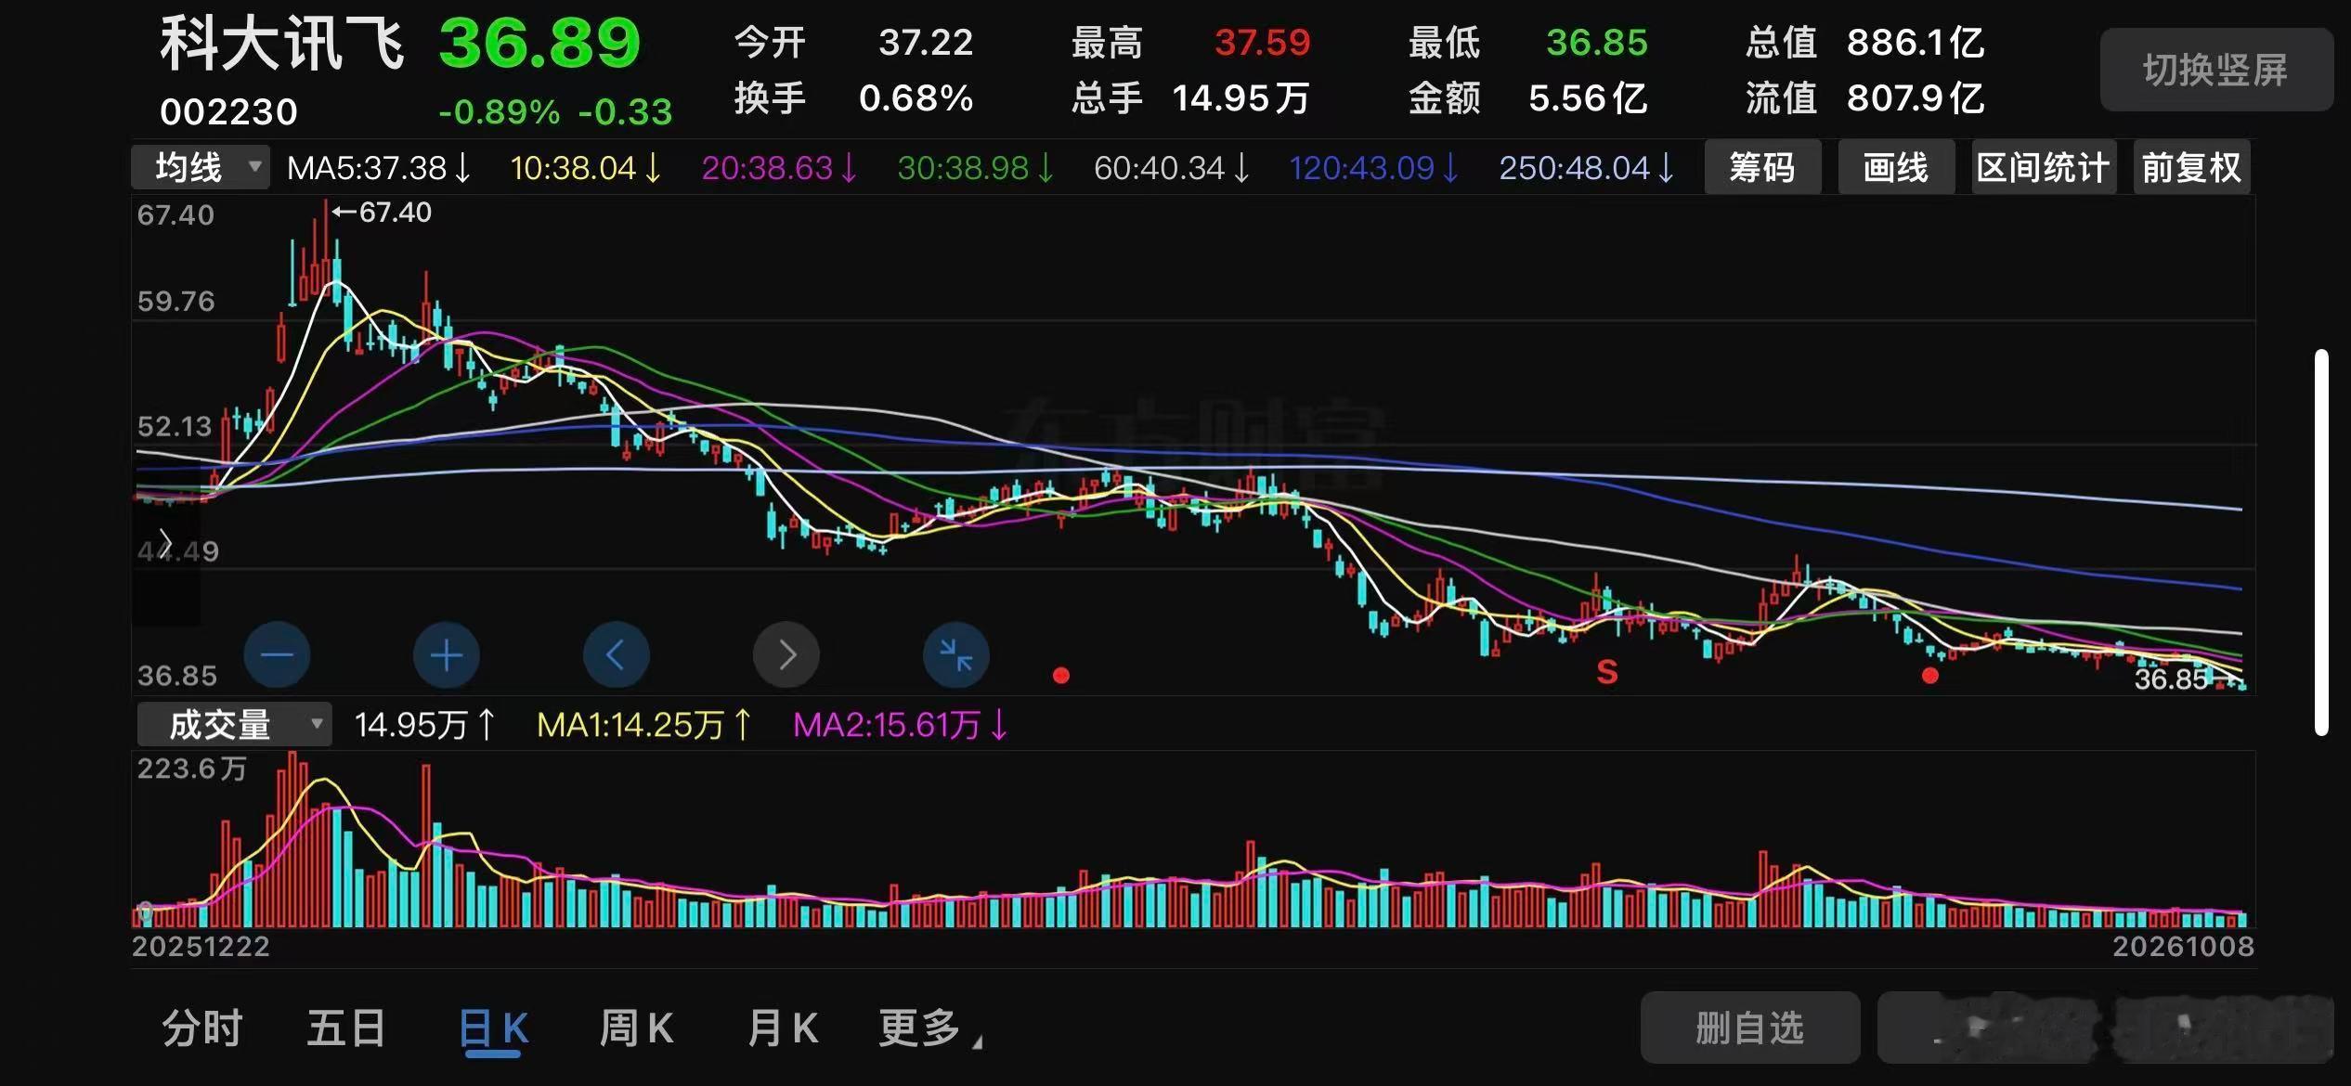Open the 筹码 chip distribution view
The height and width of the screenshot is (1086, 2351).
(1762, 168)
